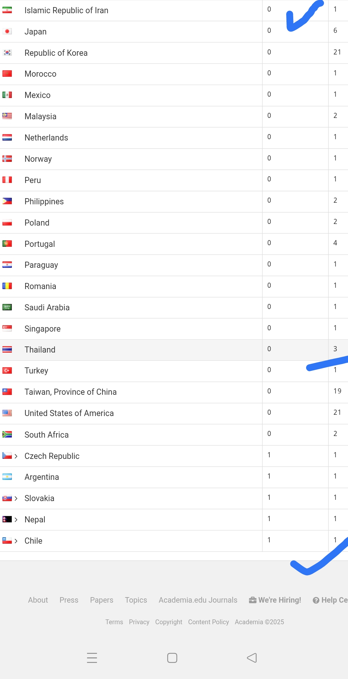Go to Academia.edu Journals
Screen dimensions: 348x679
[198, 600]
